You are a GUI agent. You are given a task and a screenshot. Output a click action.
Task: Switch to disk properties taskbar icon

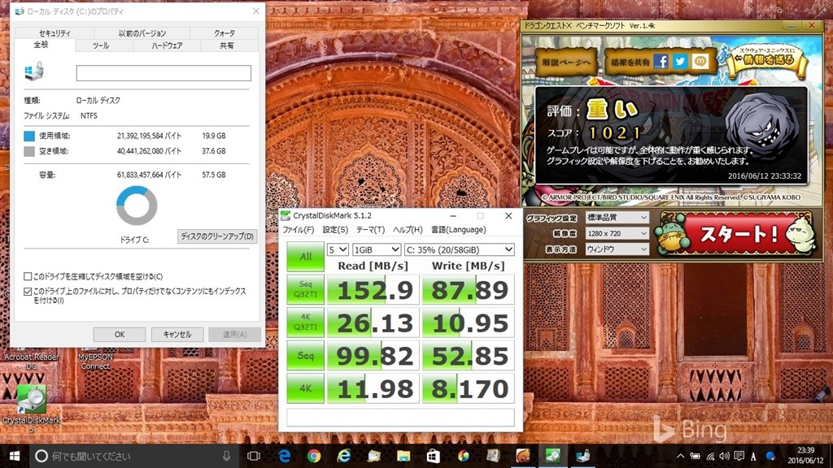pyautogui.click(x=583, y=456)
